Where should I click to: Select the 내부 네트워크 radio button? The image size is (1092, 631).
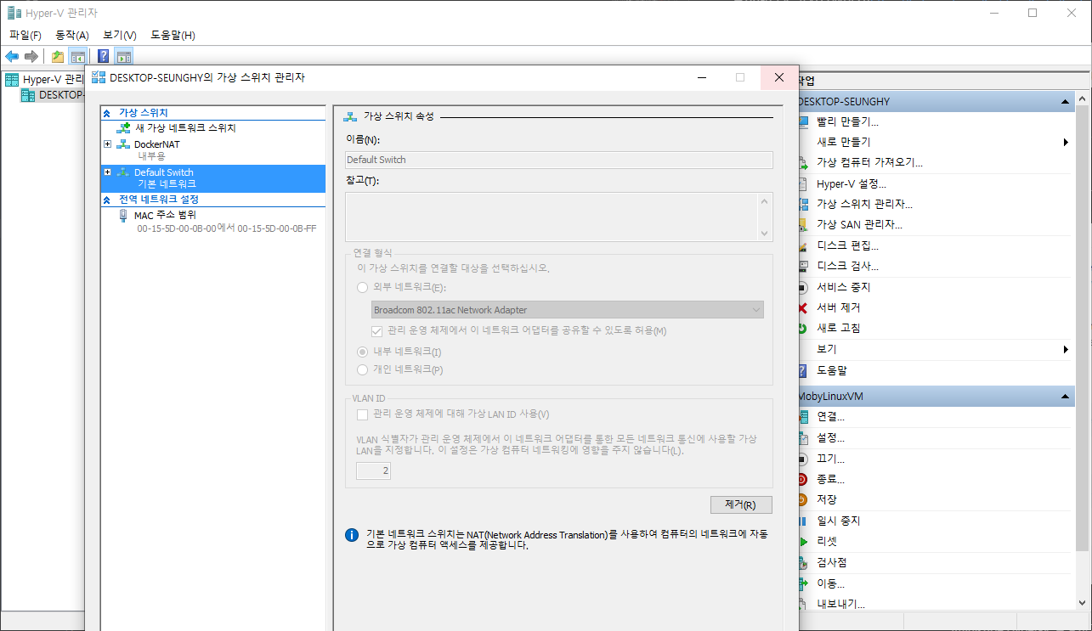pyautogui.click(x=363, y=352)
